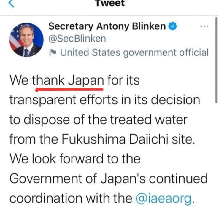Click "Government of Japan's continued" line
The width and height of the screenshot is (219, 207).
pyautogui.click(x=109, y=179)
